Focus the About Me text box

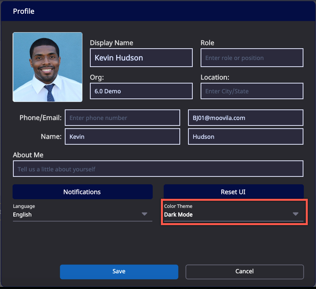158,169
